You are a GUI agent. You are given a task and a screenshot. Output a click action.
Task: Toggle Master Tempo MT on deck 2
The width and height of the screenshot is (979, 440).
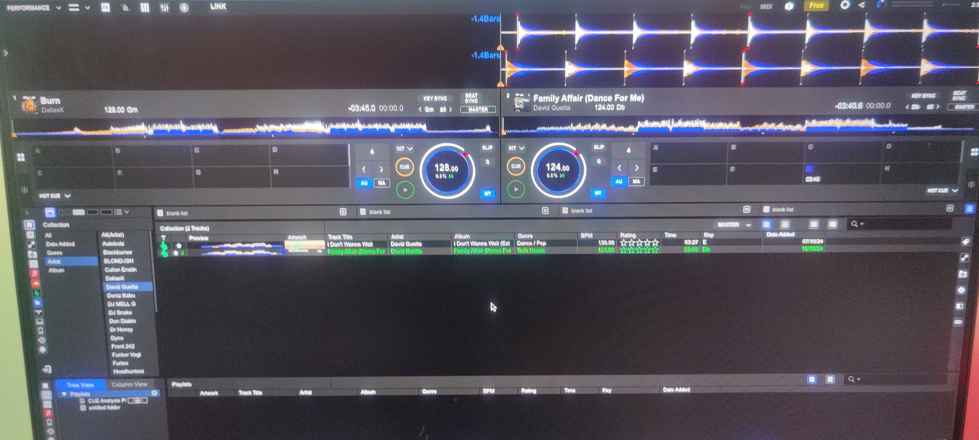[x=598, y=193]
